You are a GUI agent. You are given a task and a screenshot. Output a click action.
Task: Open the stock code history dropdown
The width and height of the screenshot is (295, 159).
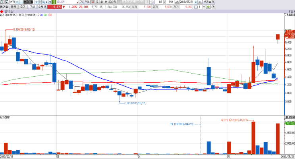click(36, 2)
